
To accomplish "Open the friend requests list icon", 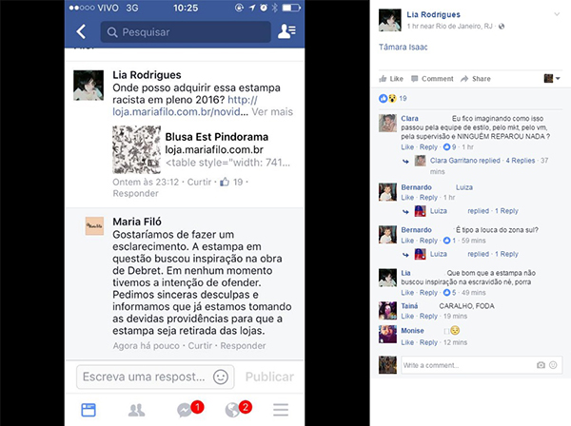I will point(286,31).
